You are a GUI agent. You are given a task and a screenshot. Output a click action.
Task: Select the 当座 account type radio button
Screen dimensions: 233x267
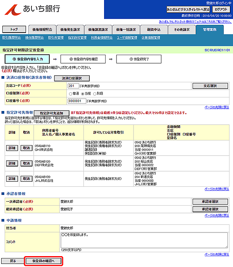tap(83, 94)
